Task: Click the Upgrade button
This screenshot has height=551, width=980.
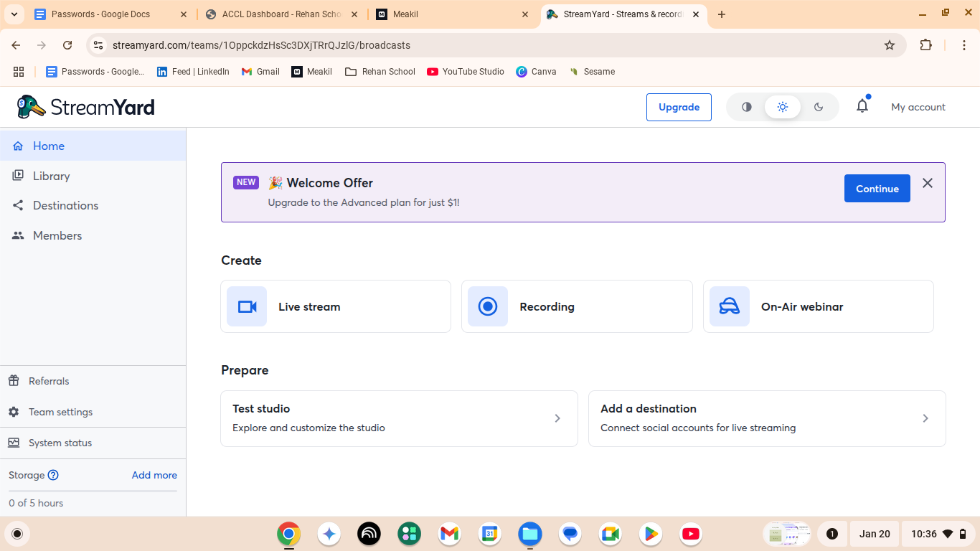Action: [x=679, y=107]
